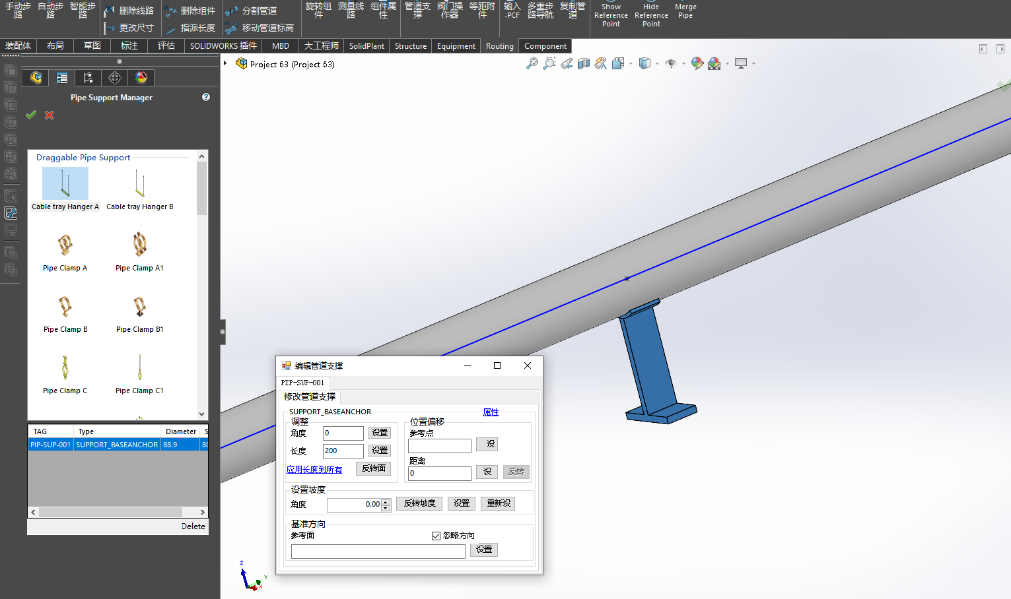Expand Project 63 tree node arrow
This screenshot has width=1011, height=599.
point(225,63)
